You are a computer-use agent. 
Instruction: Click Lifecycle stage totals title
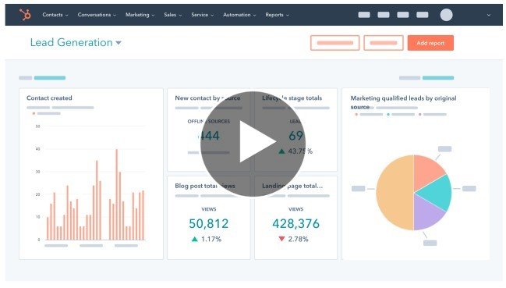point(292,98)
